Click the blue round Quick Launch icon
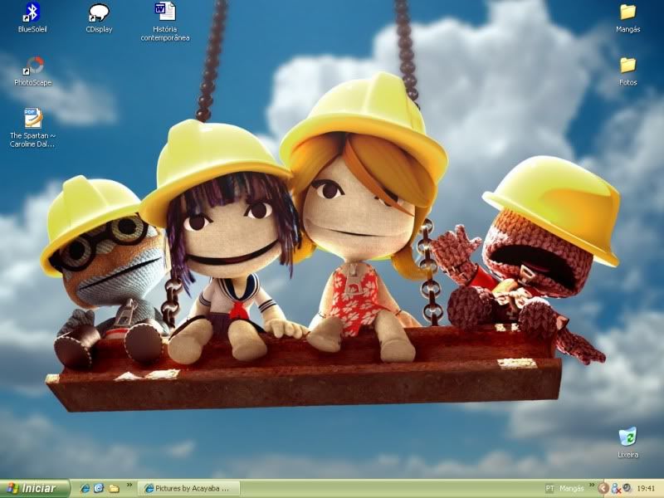The image size is (664, 498). pyautogui.click(x=99, y=488)
